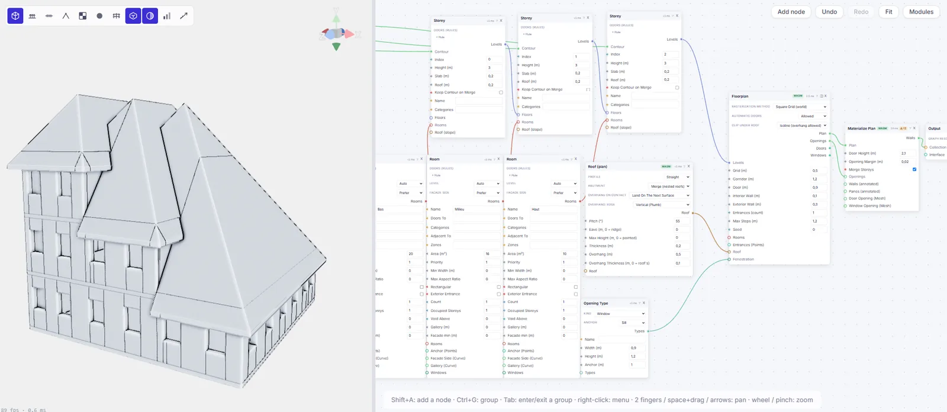Image resolution: width=947 pixels, height=412 pixels.
Task: Click the horizontal line with ticks toolbar icon
Action: click(49, 16)
